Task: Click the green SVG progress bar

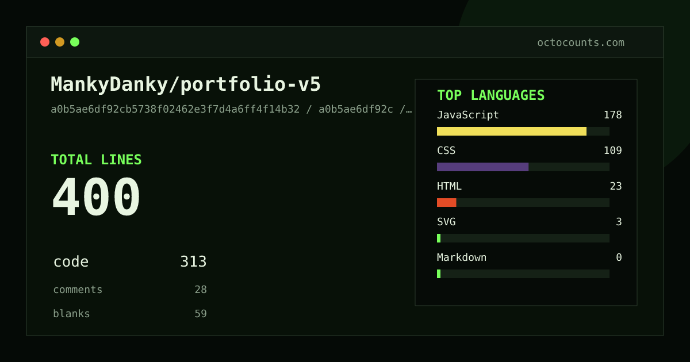Action: point(439,238)
